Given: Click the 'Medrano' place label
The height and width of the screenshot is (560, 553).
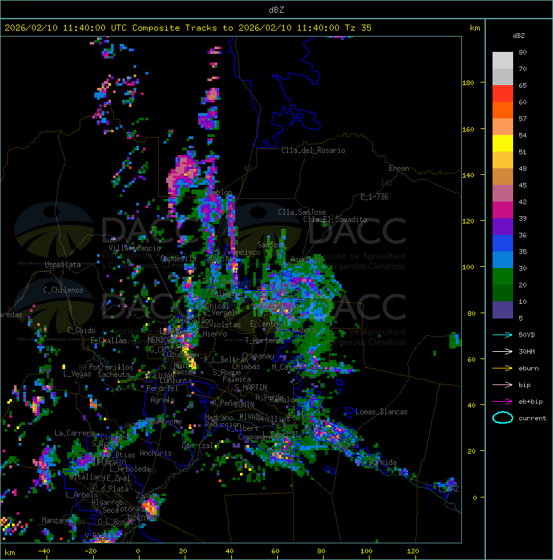Looking at the screenshot, I should pos(219,418).
